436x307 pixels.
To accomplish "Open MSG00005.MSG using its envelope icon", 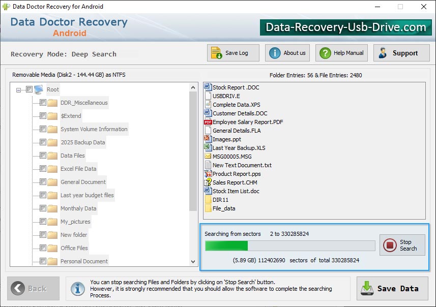I will coord(207,157).
